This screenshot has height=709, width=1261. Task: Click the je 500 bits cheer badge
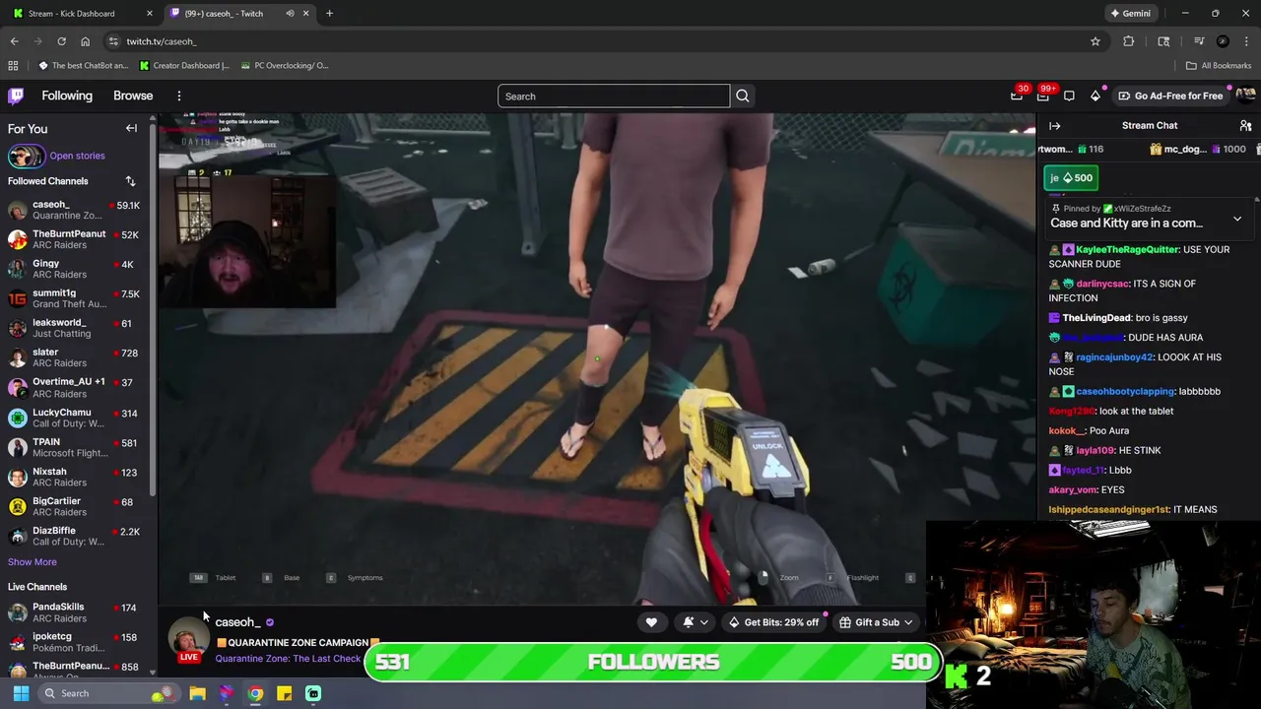click(x=1071, y=178)
